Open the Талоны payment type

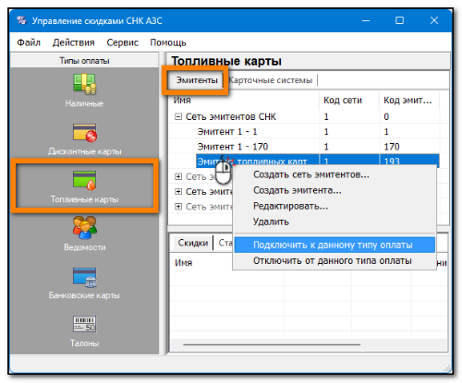[x=84, y=331]
